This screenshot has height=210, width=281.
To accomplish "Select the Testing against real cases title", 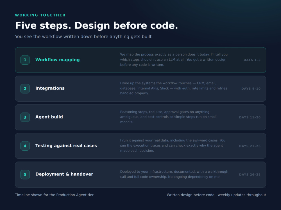I will [x=66, y=146].
